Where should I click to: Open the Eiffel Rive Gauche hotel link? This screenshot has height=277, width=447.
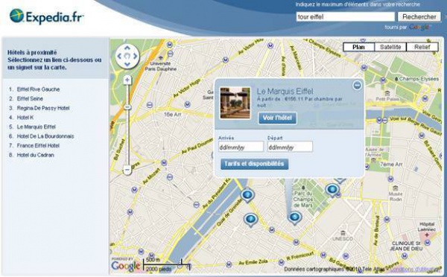coord(38,89)
